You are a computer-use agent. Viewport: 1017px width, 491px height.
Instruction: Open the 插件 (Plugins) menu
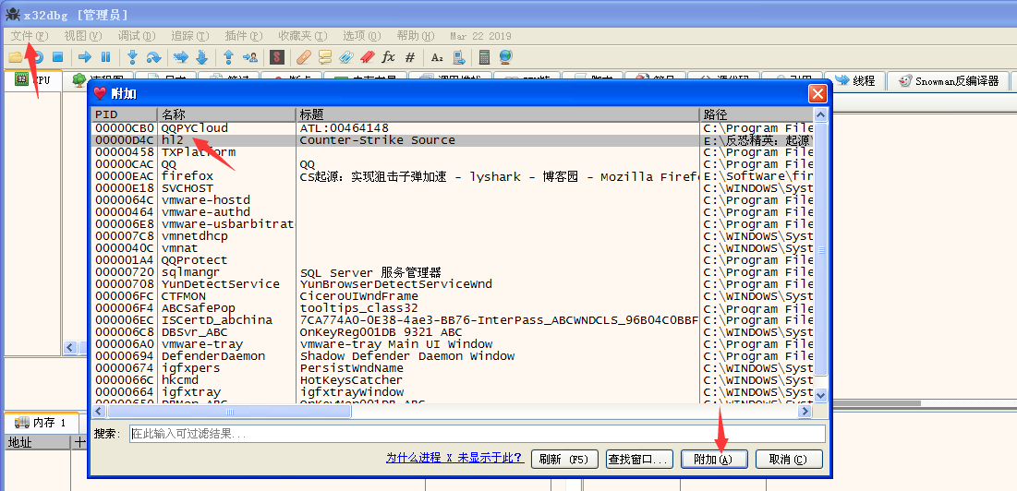click(x=244, y=36)
